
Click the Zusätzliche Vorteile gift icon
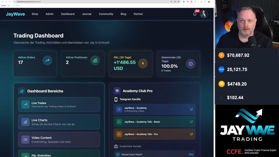[x=116, y=147]
